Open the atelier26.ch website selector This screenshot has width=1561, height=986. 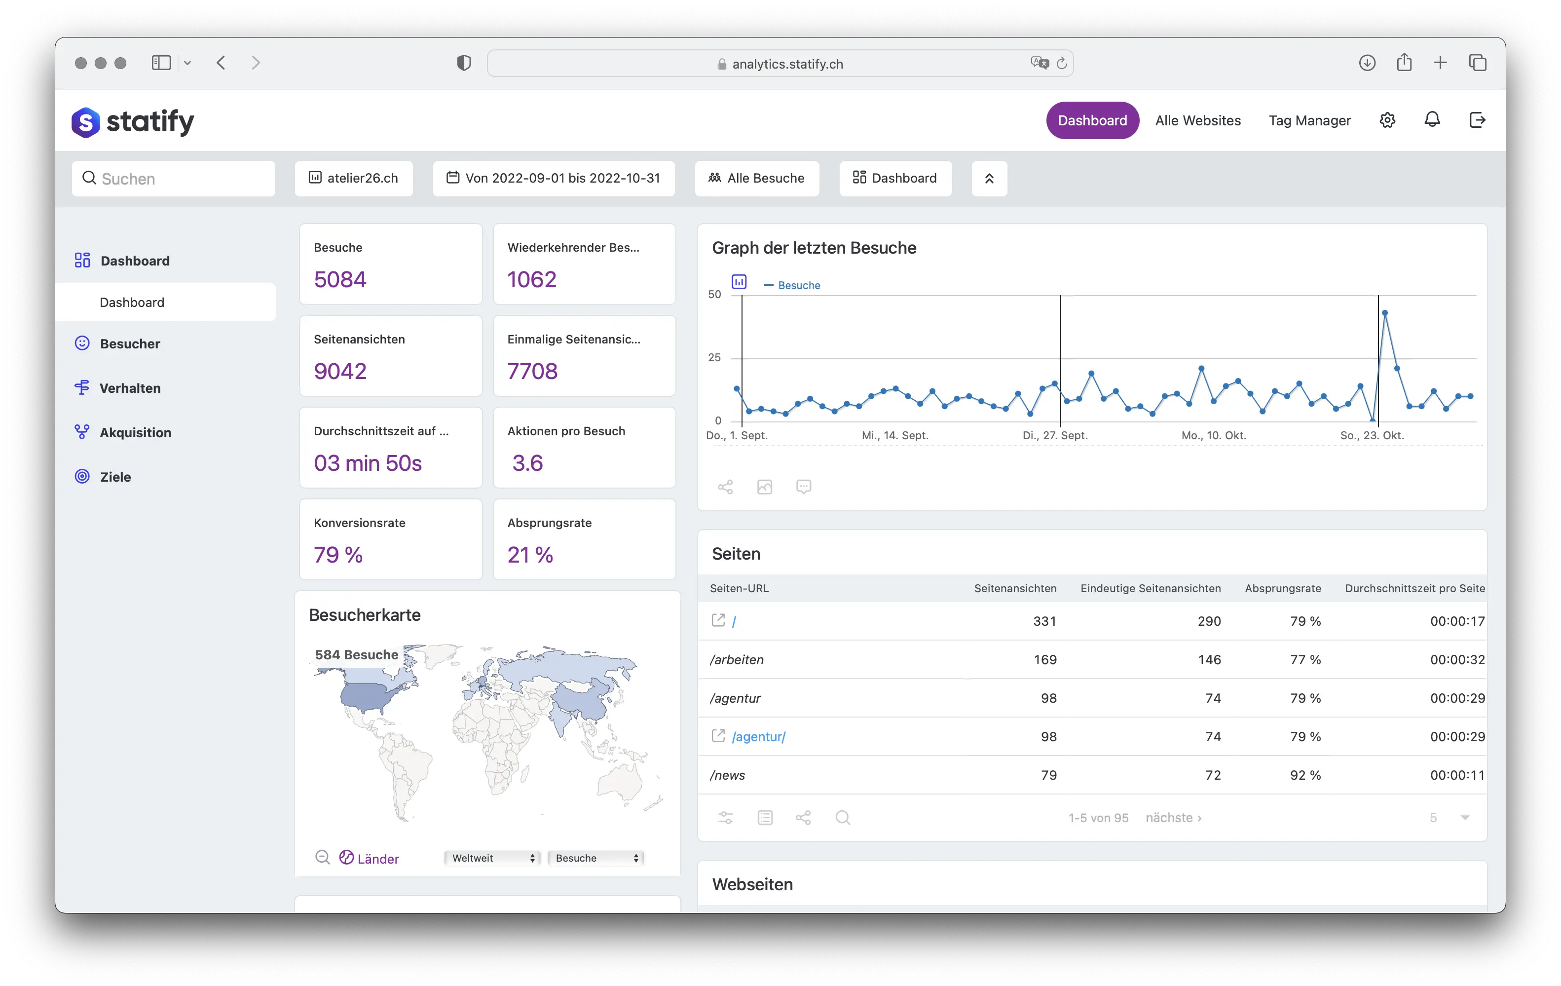[x=354, y=178]
